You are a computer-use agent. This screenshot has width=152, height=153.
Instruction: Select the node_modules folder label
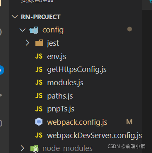coord(67,148)
